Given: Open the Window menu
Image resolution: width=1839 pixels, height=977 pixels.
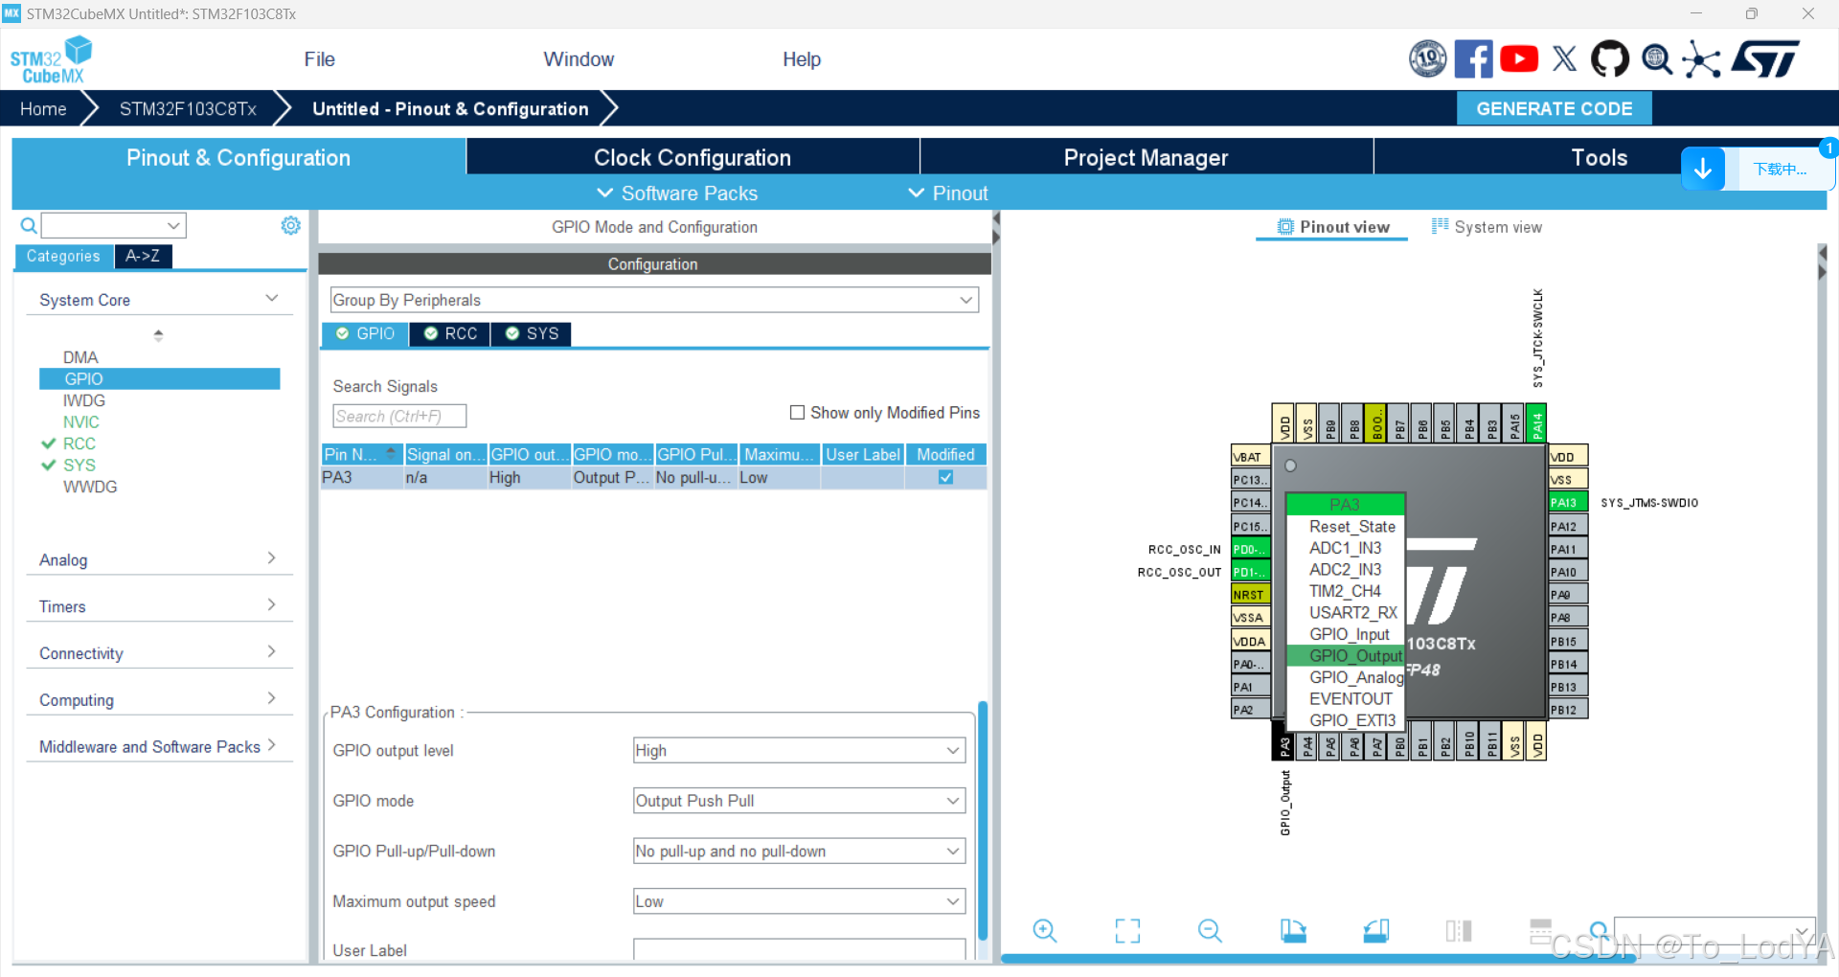Looking at the screenshot, I should [x=579, y=59].
